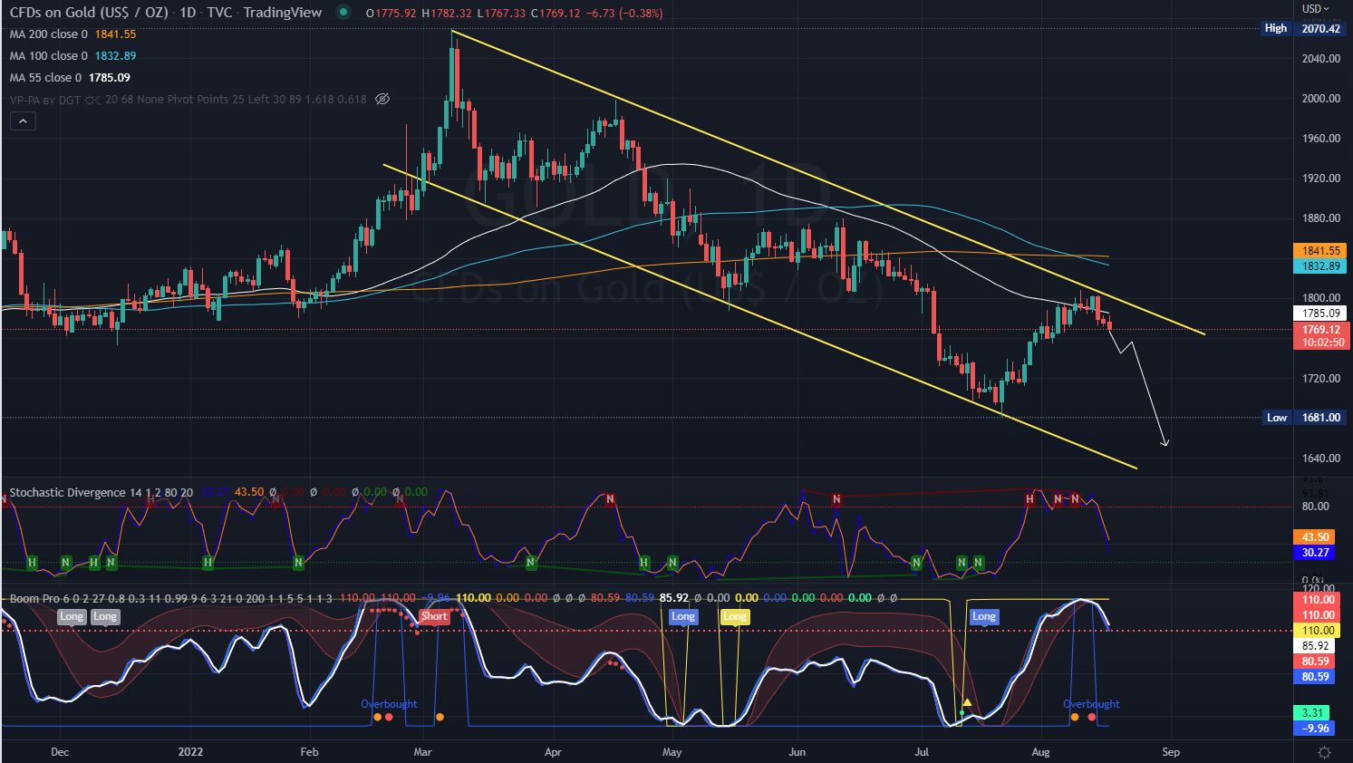Collapse the indicator legend with the chevron button
This screenshot has height=763, width=1353.
click(23, 121)
